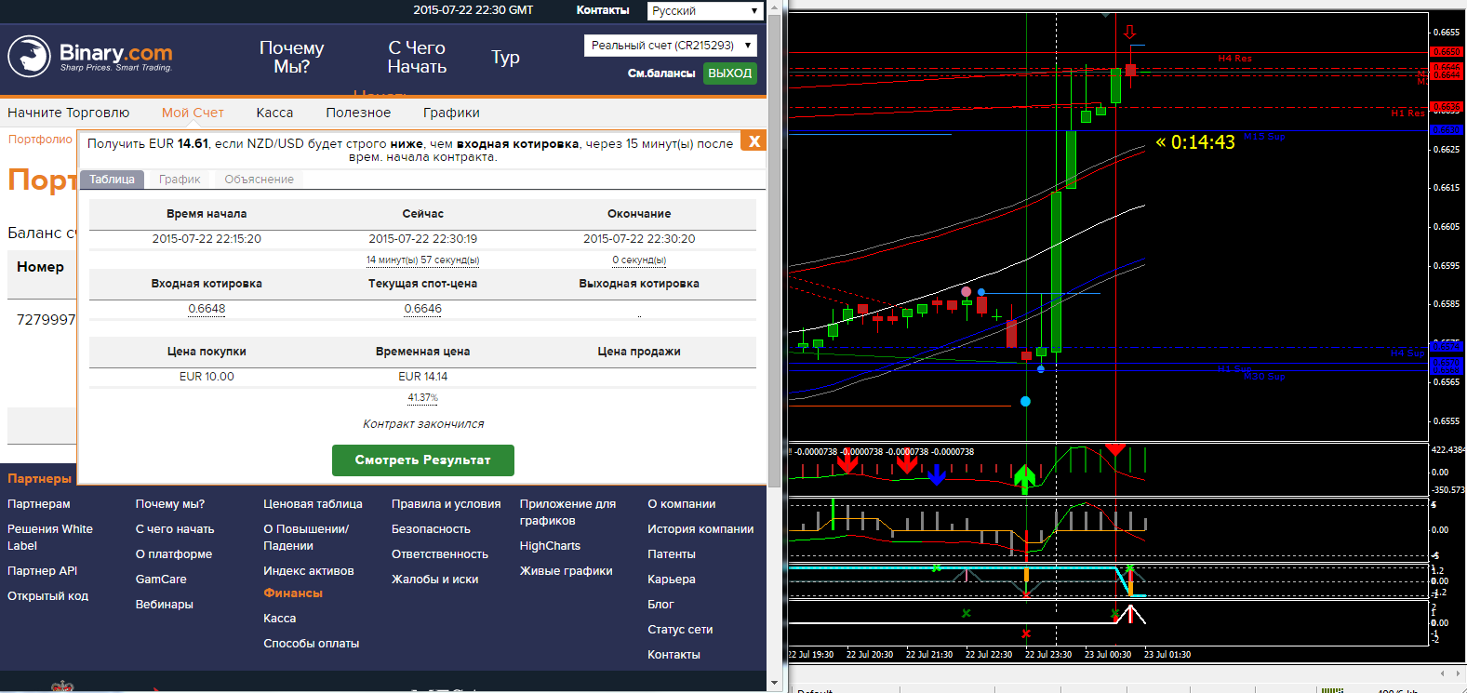The image size is (1467, 693).
Task: Open the Статус сети footer link
Action: click(x=680, y=630)
